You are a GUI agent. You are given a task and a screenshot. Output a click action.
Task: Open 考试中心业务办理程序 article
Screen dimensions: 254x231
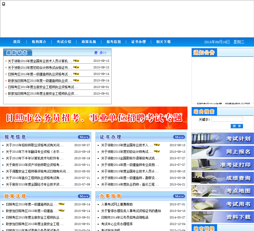117,224
